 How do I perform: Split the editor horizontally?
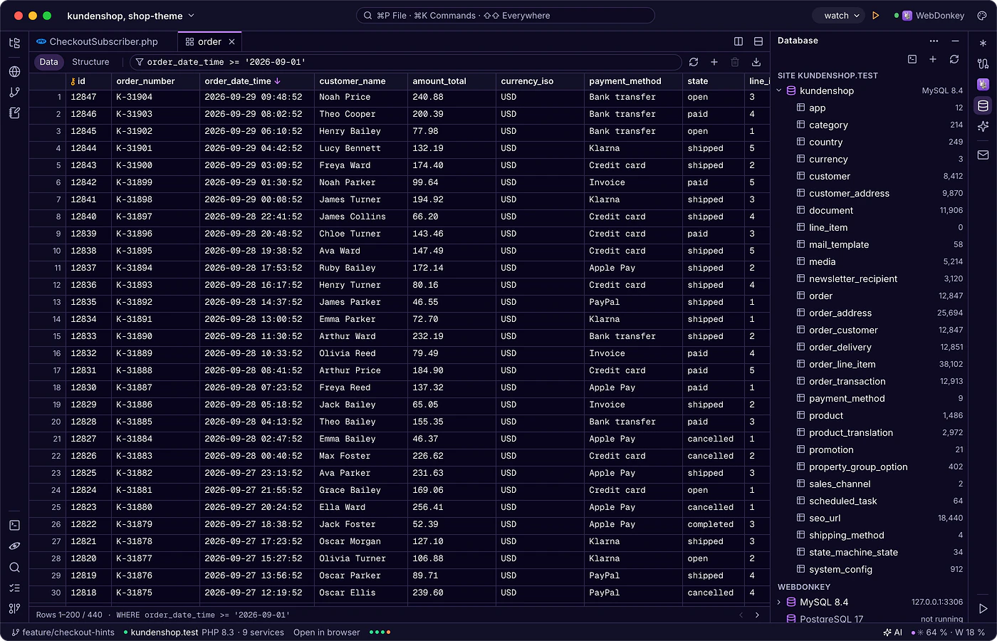pyautogui.click(x=758, y=41)
